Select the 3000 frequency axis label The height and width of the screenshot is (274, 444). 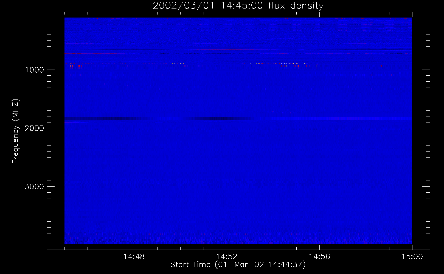point(34,187)
